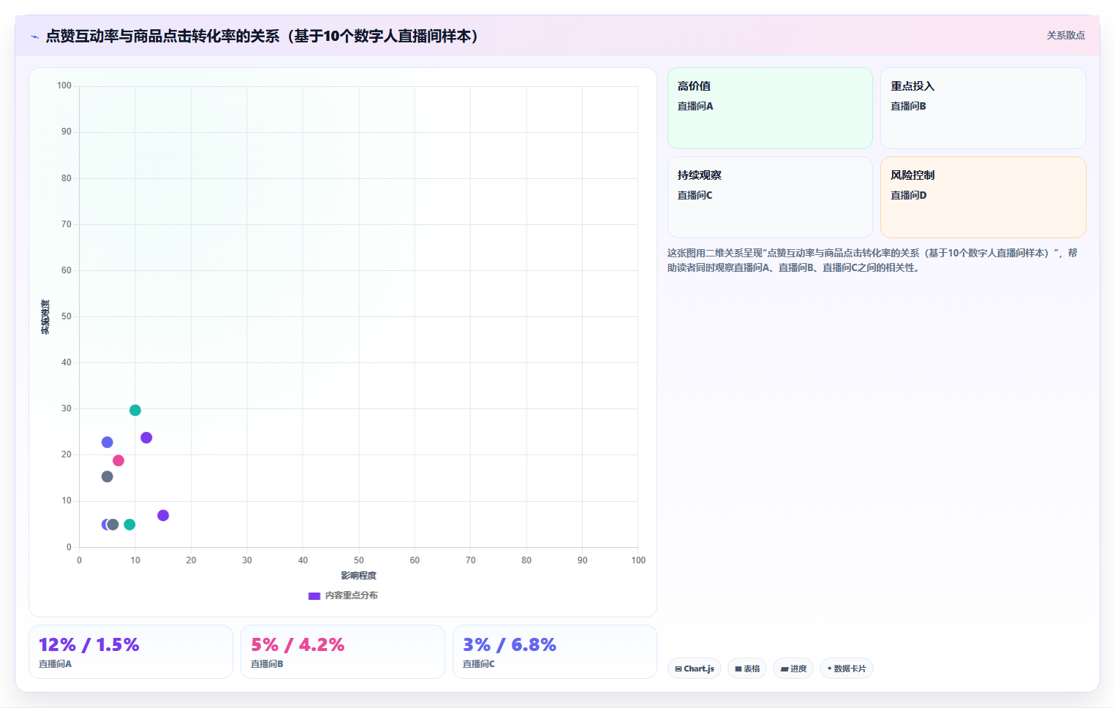Open the 重点投入 直播间B quadrant card
The height and width of the screenshot is (708, 1115).
click(983, 108)
